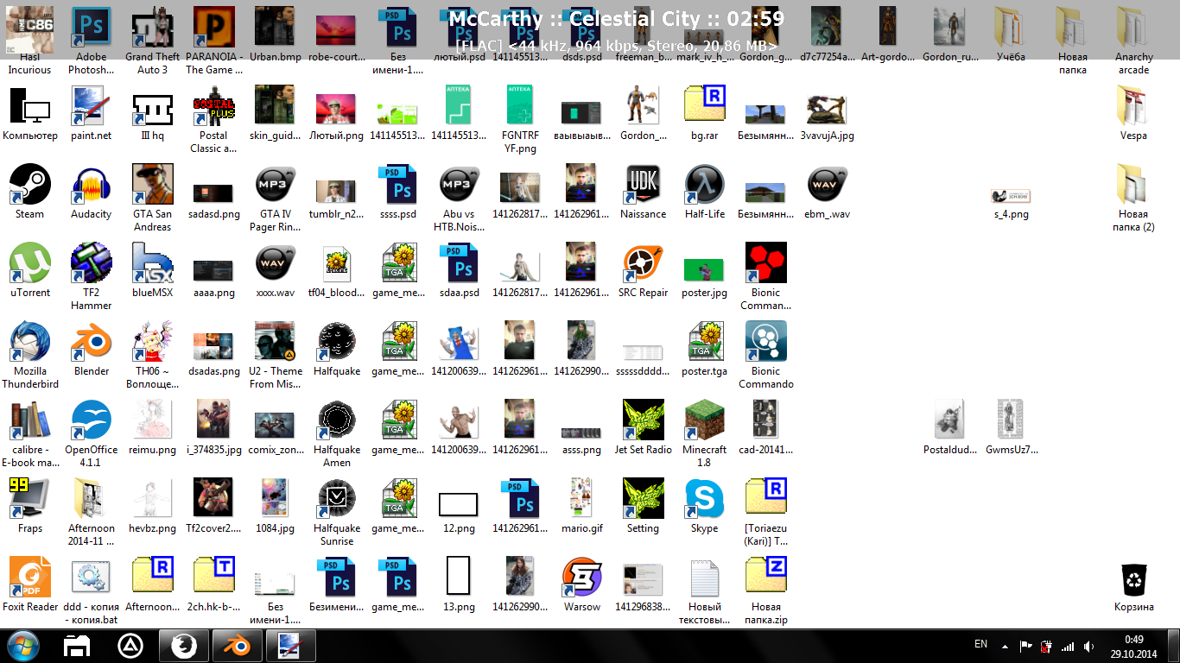Open the Anarchy arcade folder
Viewport: 1180px width, 663px height.
(x=1133, y=29)
